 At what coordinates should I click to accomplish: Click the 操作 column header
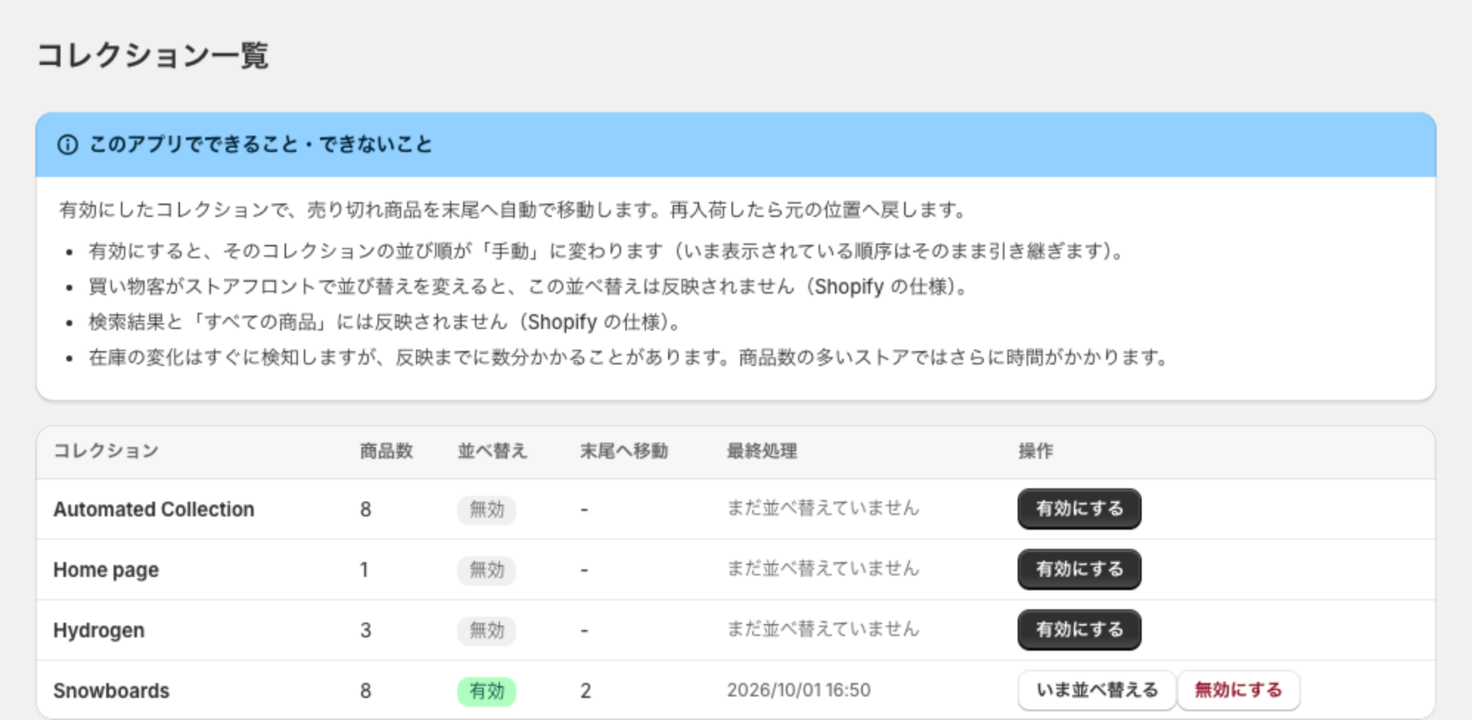1035,451
